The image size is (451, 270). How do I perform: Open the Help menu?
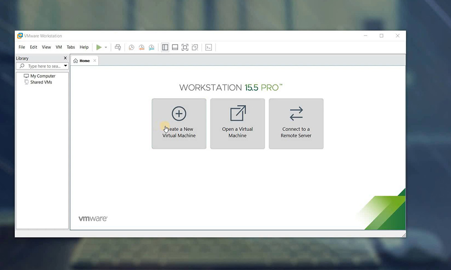[x=84, y=47]
